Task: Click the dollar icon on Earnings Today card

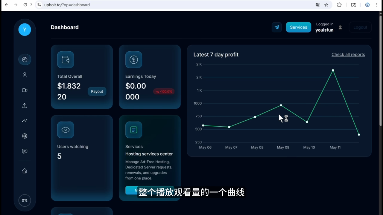Action: click(x=133, y=59)
